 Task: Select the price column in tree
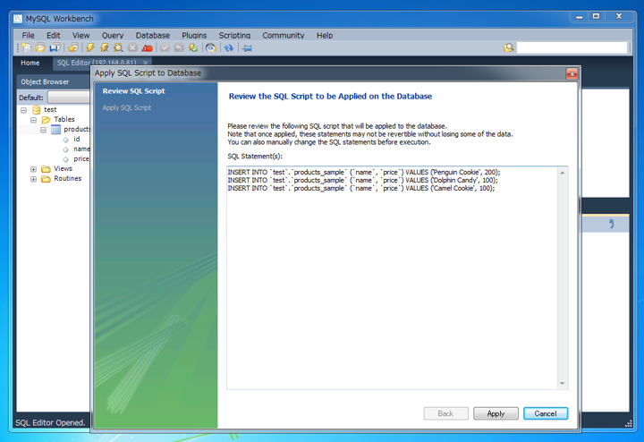80,158
